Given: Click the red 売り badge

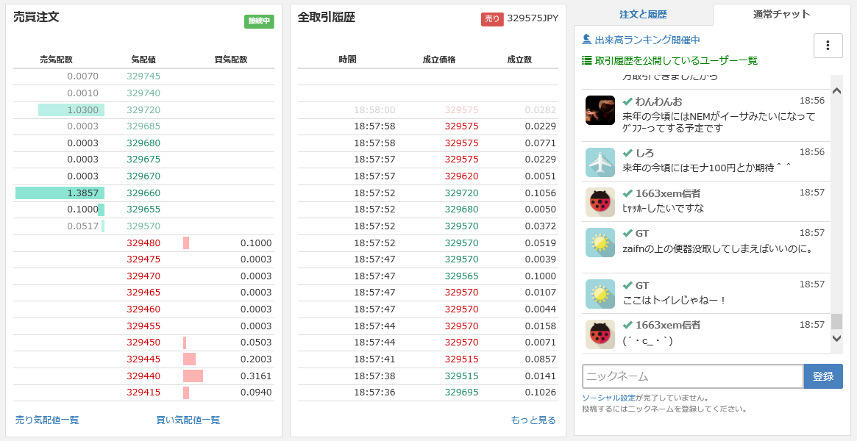Looking at the screenshot, I should pyautogui.click(x=492, y=19).
